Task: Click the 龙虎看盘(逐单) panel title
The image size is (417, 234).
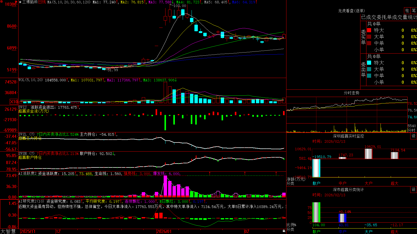Action: 351,11
